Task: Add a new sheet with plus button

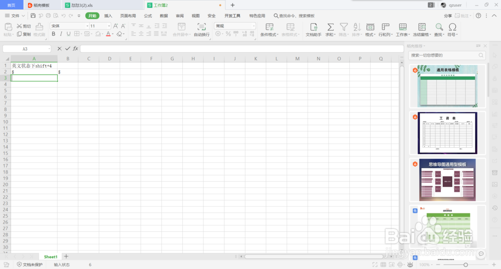Action: 66,256
